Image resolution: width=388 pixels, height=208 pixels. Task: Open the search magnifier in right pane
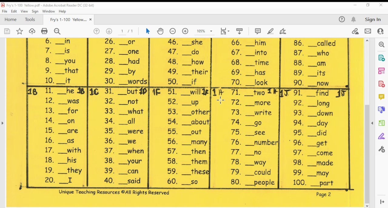[x=381, y=44]
